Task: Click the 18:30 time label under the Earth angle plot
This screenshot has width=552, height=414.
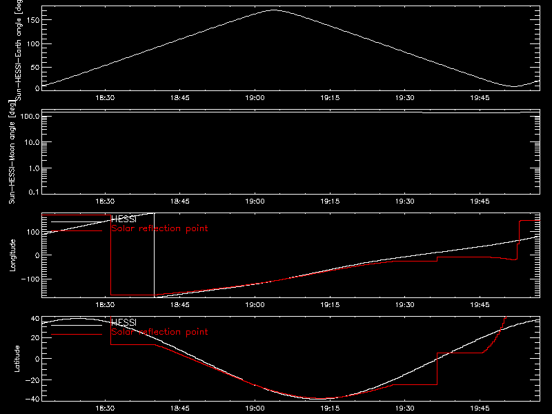Action: pos(105,98)
